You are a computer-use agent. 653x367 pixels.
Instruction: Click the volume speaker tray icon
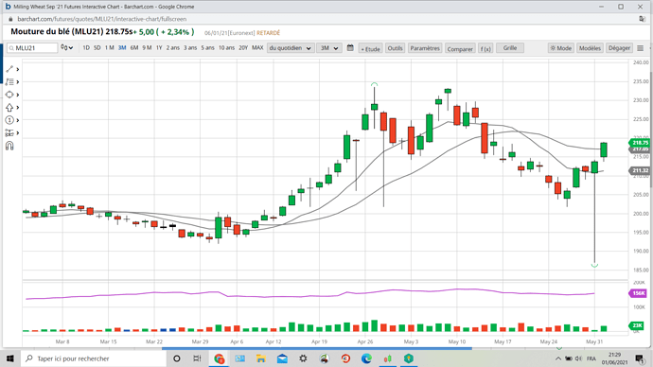[x=578, y=358]
